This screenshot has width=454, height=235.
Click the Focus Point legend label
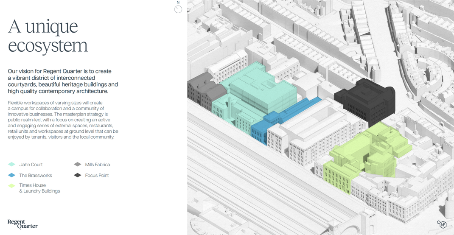pos(97,176)
